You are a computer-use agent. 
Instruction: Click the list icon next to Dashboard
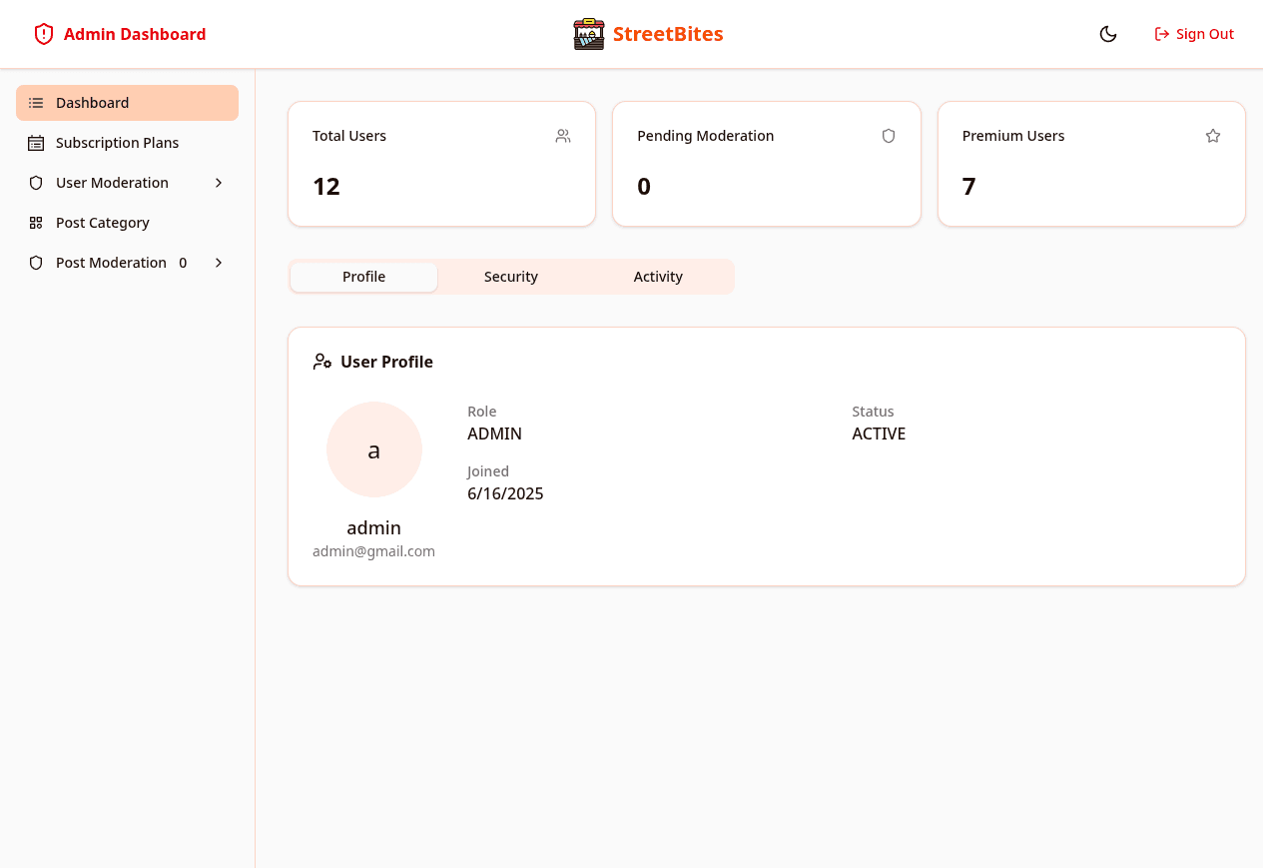click(36, 103)
